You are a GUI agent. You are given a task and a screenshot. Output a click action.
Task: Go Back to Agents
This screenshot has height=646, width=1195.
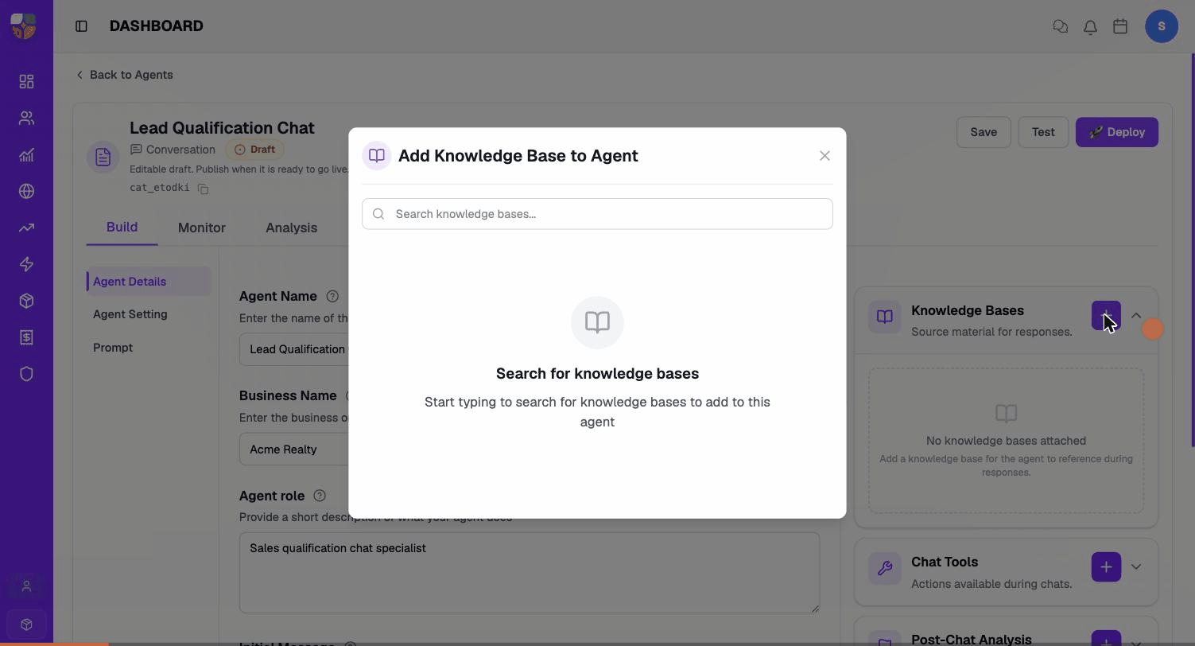coord(124,75)
